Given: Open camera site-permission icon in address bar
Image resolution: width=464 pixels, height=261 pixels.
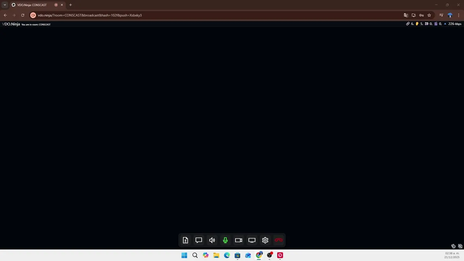Looking at the screenshot, I should tap(33, 15).
